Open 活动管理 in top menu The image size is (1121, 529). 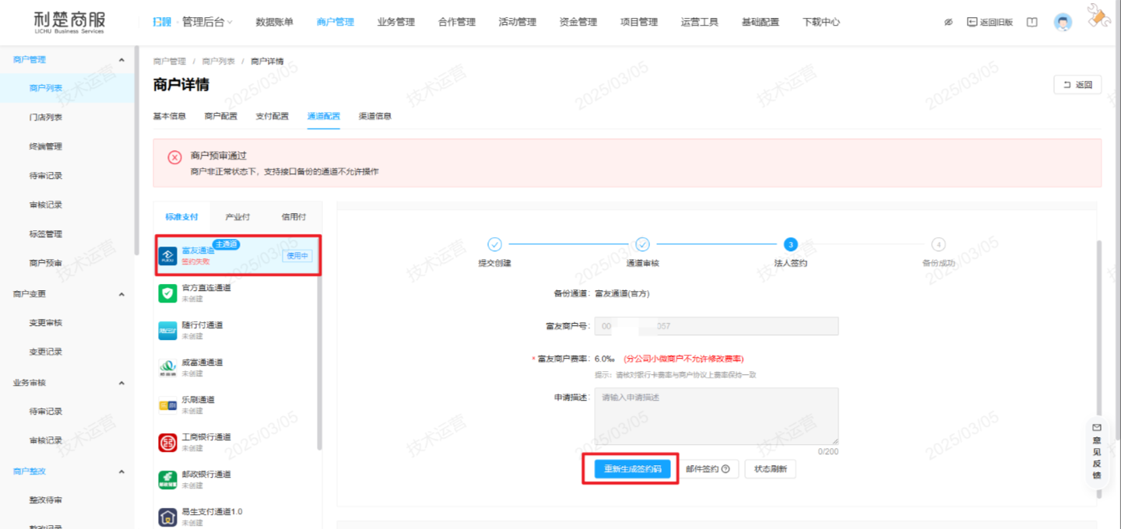click(518, 23)
